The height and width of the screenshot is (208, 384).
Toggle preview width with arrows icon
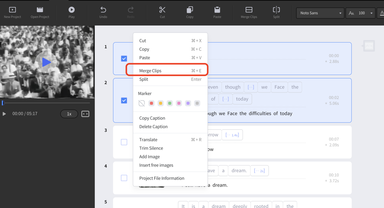85,114
